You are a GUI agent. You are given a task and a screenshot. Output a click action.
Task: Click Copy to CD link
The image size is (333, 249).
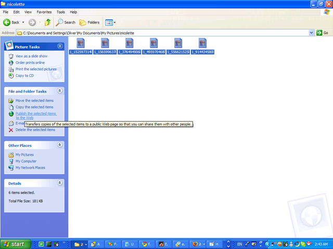coord(24,76)
